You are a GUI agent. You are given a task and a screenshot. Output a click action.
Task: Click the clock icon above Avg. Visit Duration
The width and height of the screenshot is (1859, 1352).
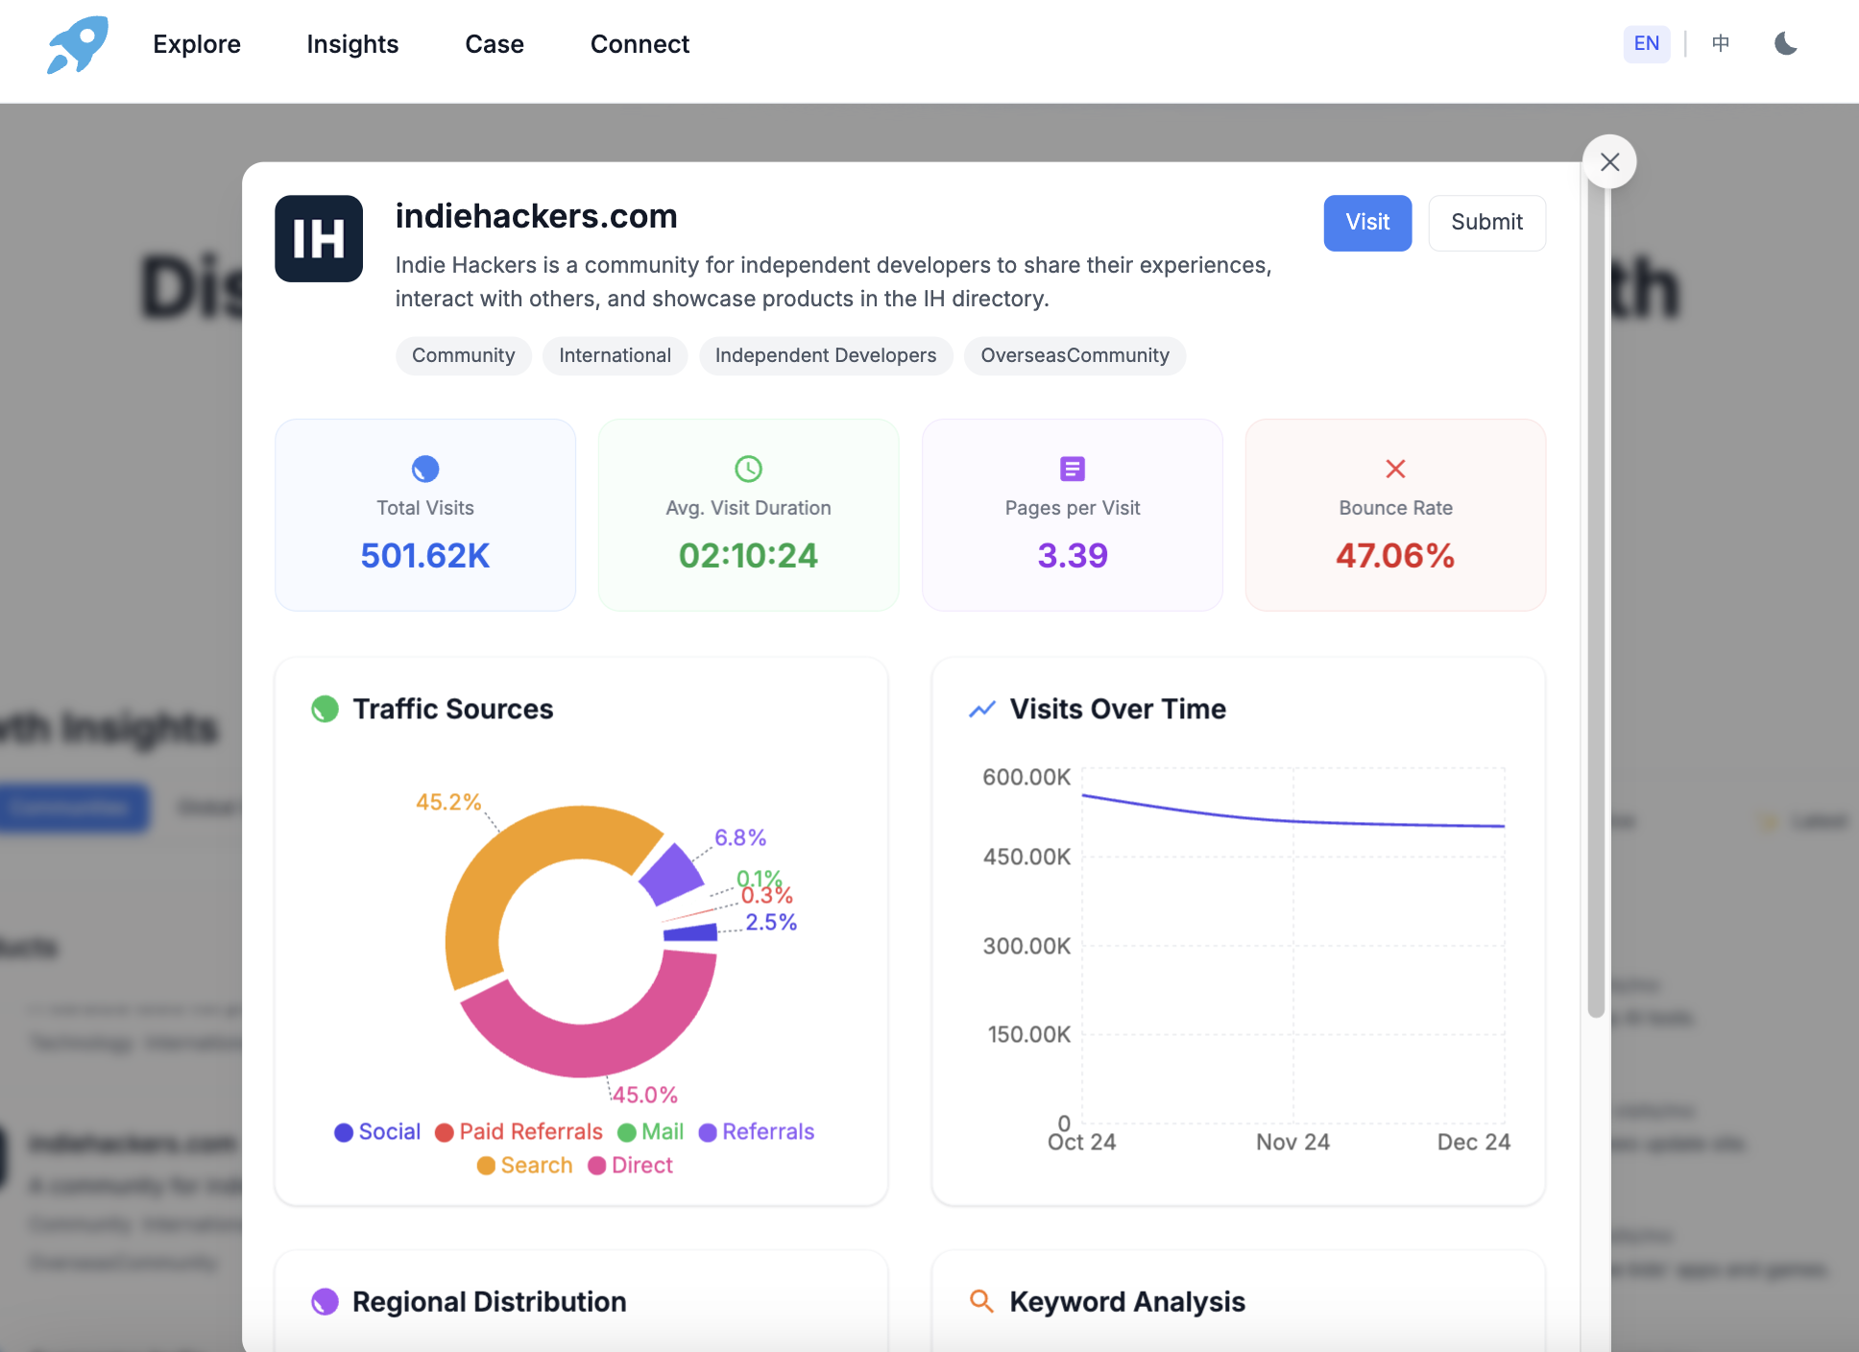pyautogui.click(x=748, y=470)
